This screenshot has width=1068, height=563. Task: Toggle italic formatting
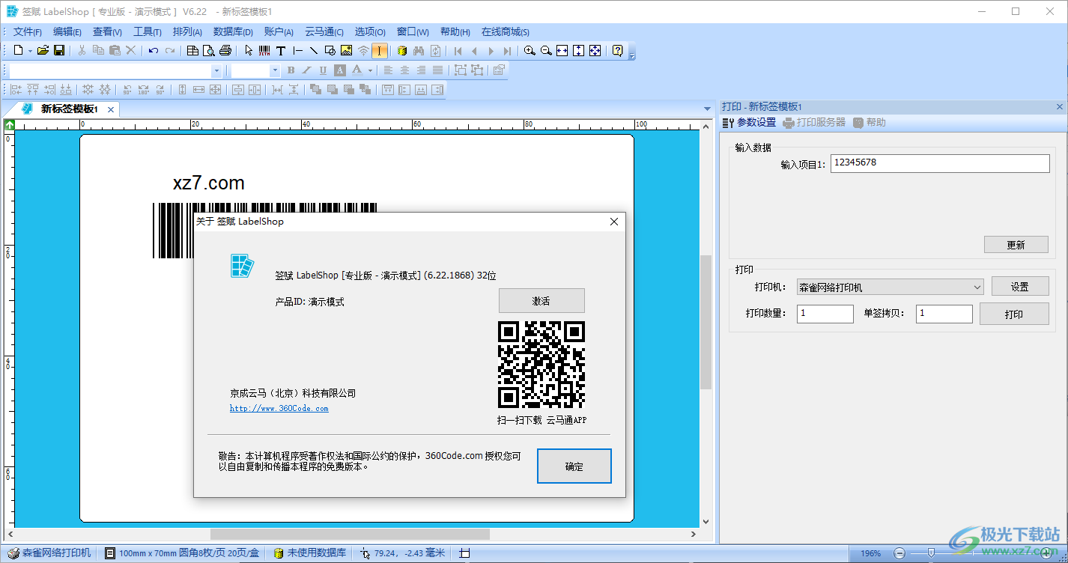pos(307,70)
